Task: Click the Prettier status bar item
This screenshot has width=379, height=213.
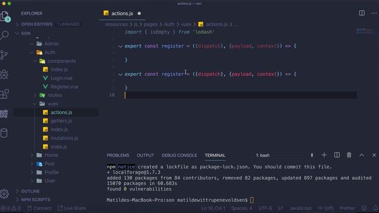Action: coord(348,208)
